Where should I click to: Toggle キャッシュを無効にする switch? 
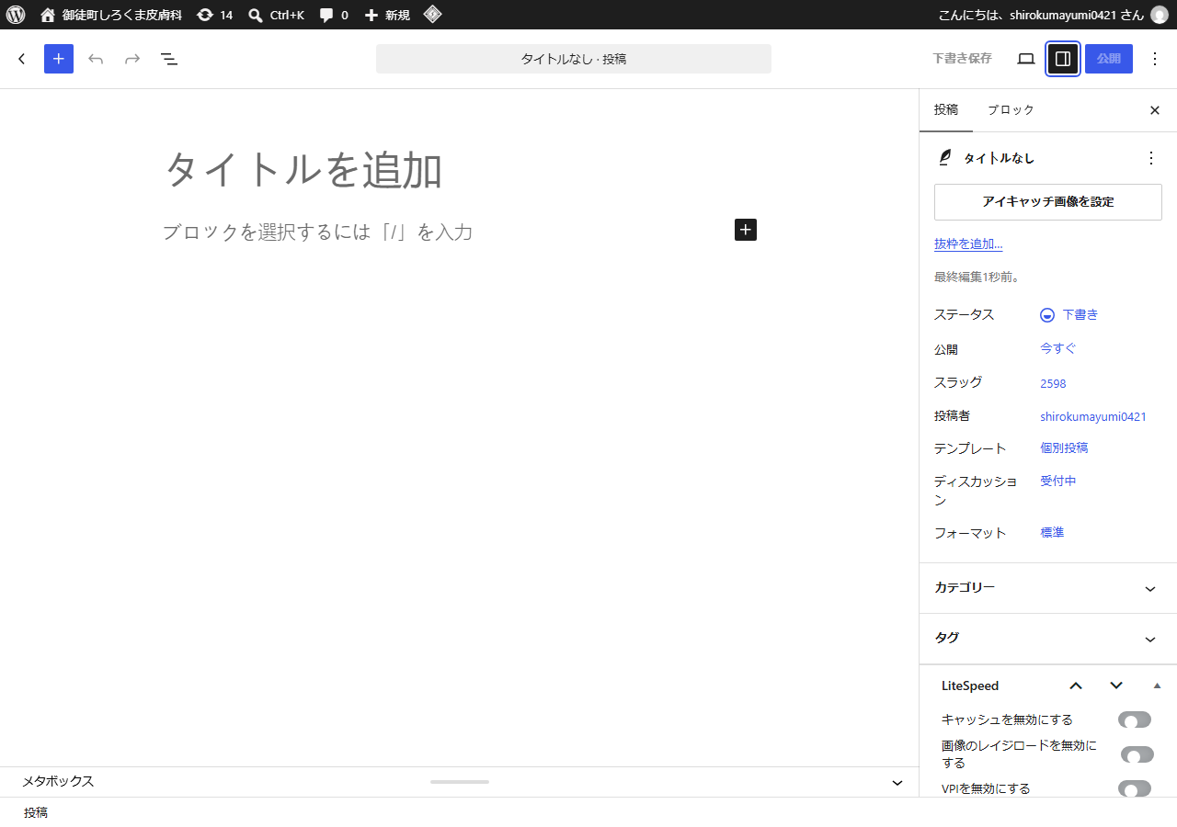point(1135,720)
